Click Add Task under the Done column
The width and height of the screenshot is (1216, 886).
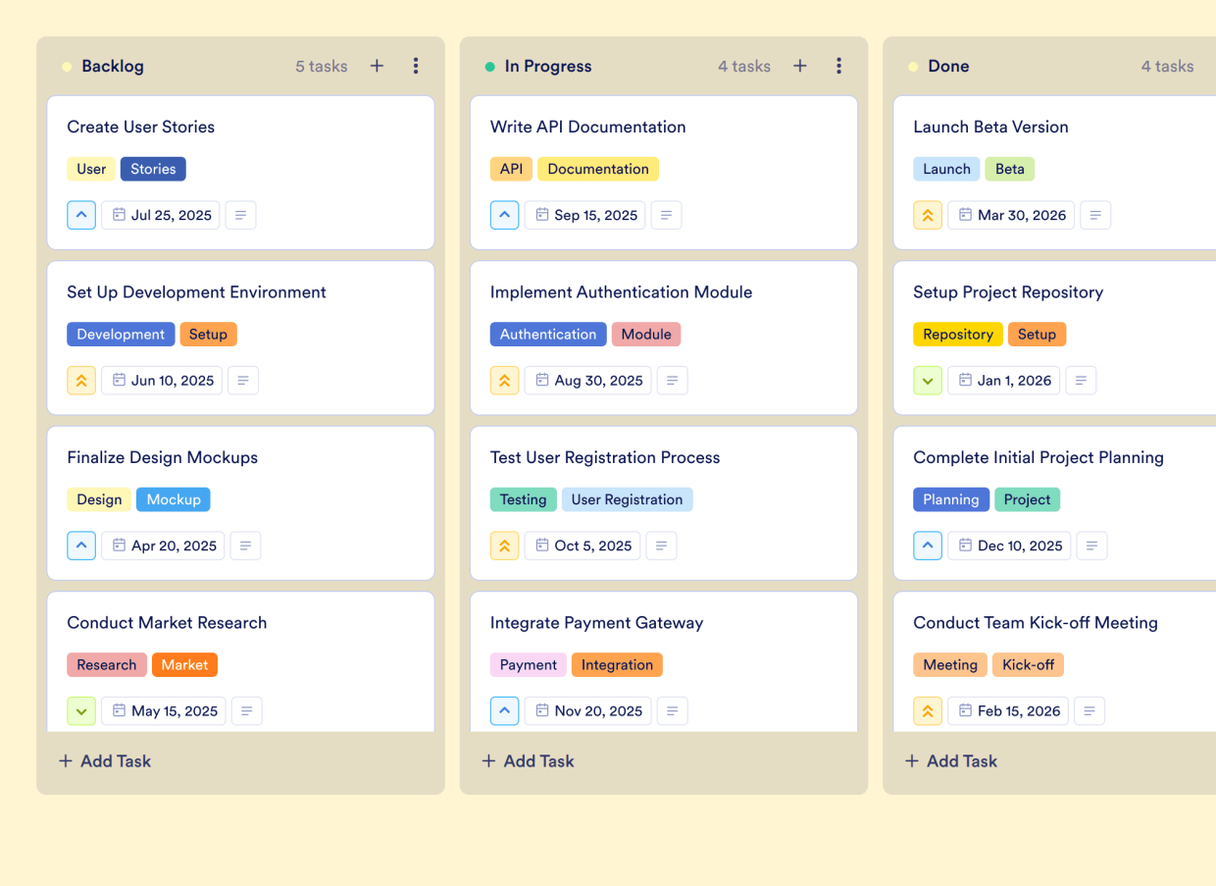(x=950, y=760)
